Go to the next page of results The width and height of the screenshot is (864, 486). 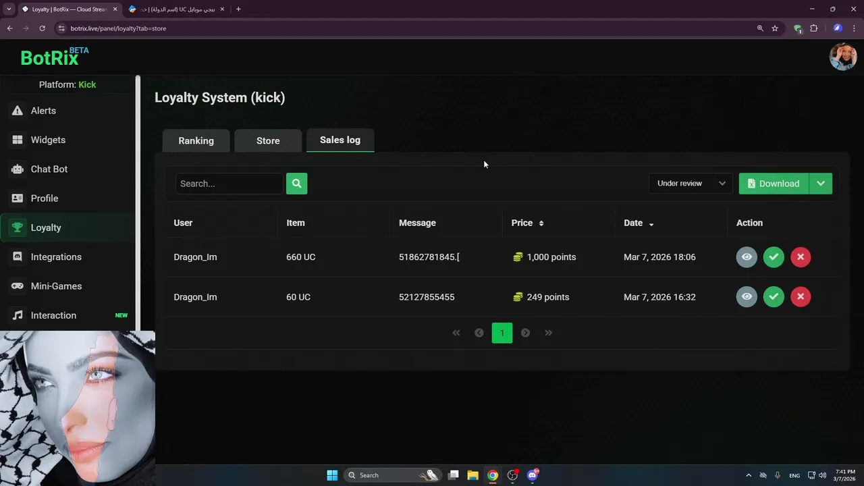525,333
